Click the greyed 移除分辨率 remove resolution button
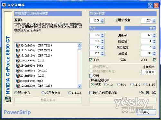The height and width of the screenshot is (120, 161). (x=48, y=100)
